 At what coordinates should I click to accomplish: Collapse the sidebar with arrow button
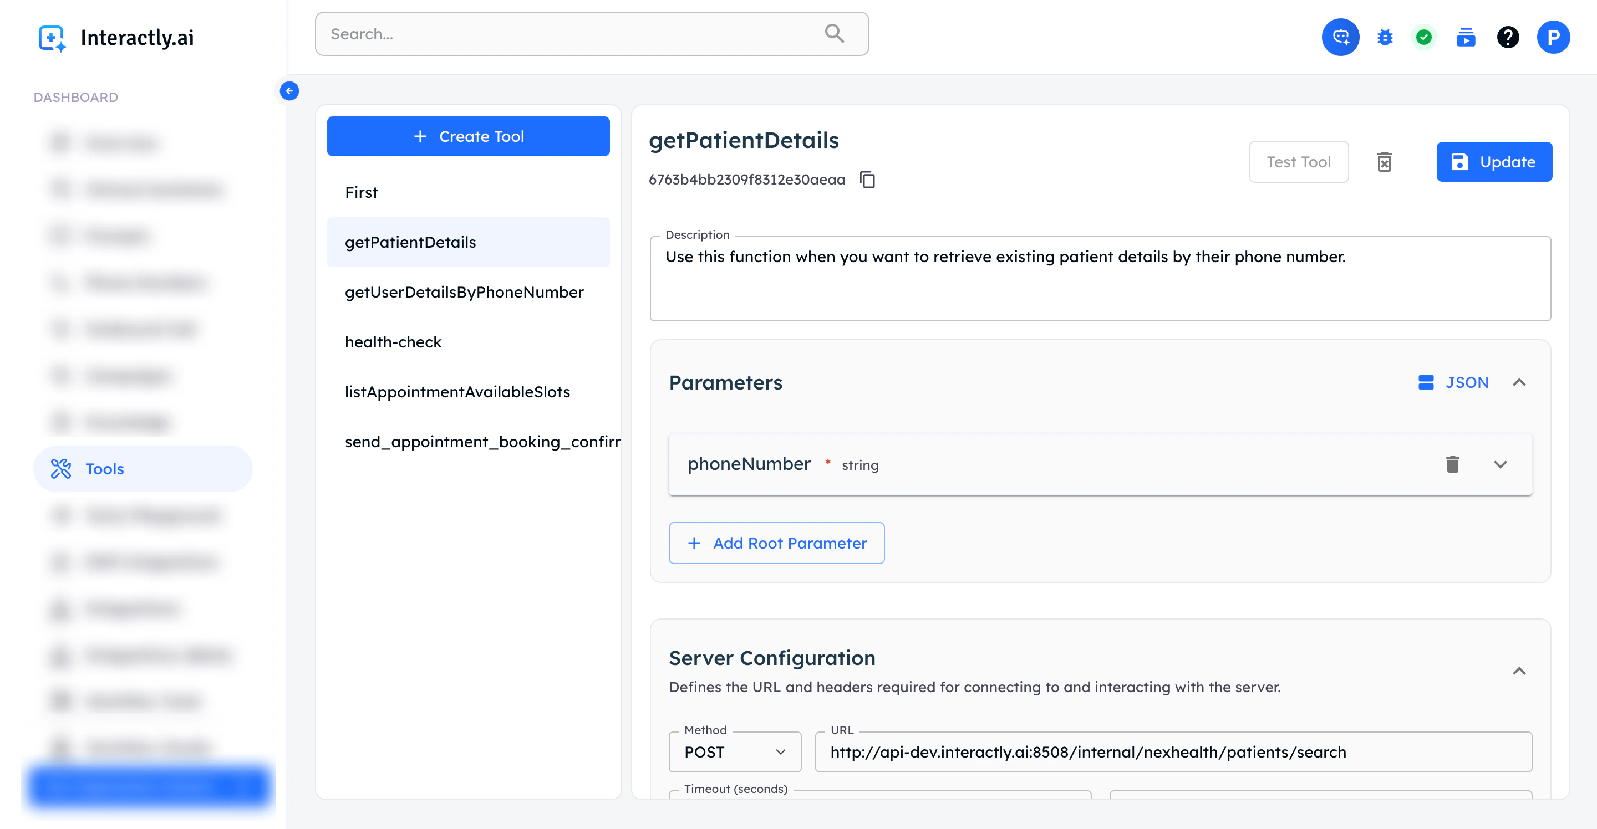tap(289, 91)
